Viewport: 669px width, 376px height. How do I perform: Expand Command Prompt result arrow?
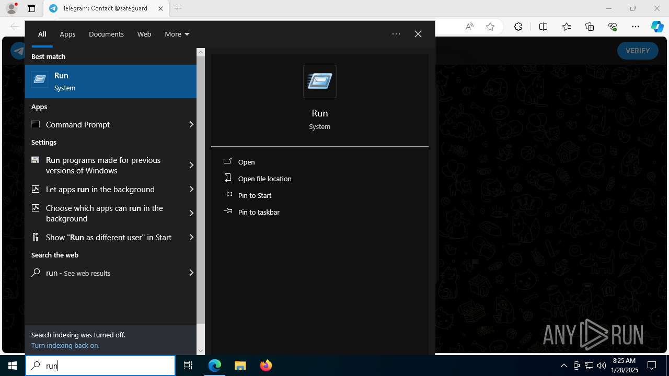coord(191,124)
